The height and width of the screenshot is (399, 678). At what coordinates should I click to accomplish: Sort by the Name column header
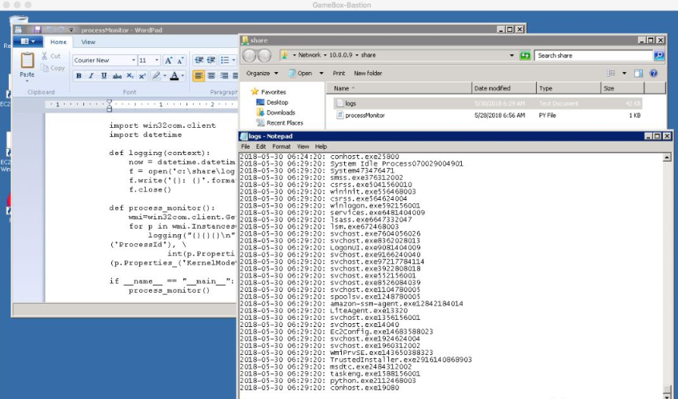pos(399,88)
